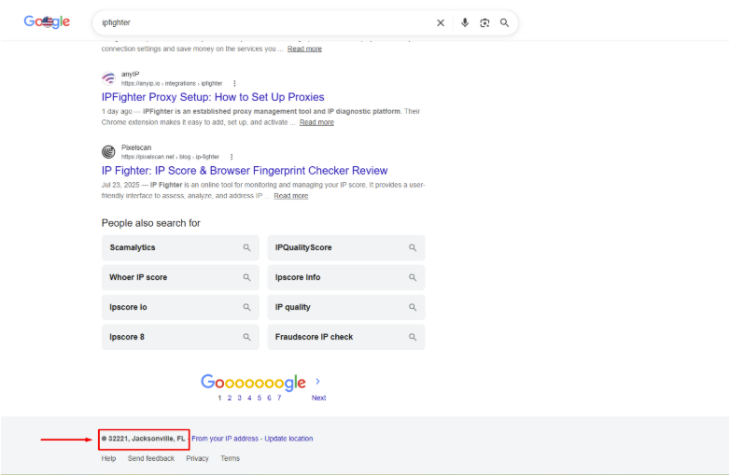Screen dimensions: 730x475
Task: Search for Fraudscore IP check
Action: (346, 337)
